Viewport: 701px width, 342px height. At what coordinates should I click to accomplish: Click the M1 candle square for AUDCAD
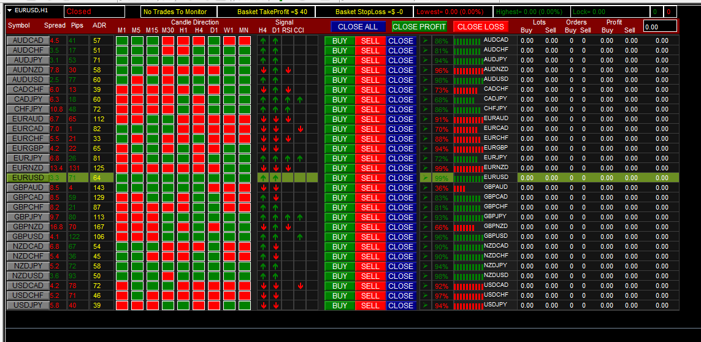[x=122, y=40]
